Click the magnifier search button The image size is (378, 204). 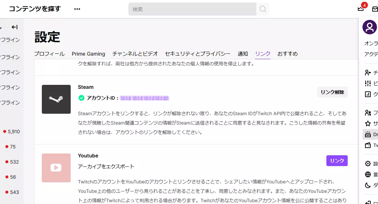(263, 9)
